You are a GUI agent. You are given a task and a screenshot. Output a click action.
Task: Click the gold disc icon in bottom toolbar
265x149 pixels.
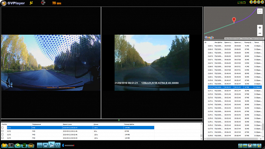pyautogui.click(x=31, y=145)
